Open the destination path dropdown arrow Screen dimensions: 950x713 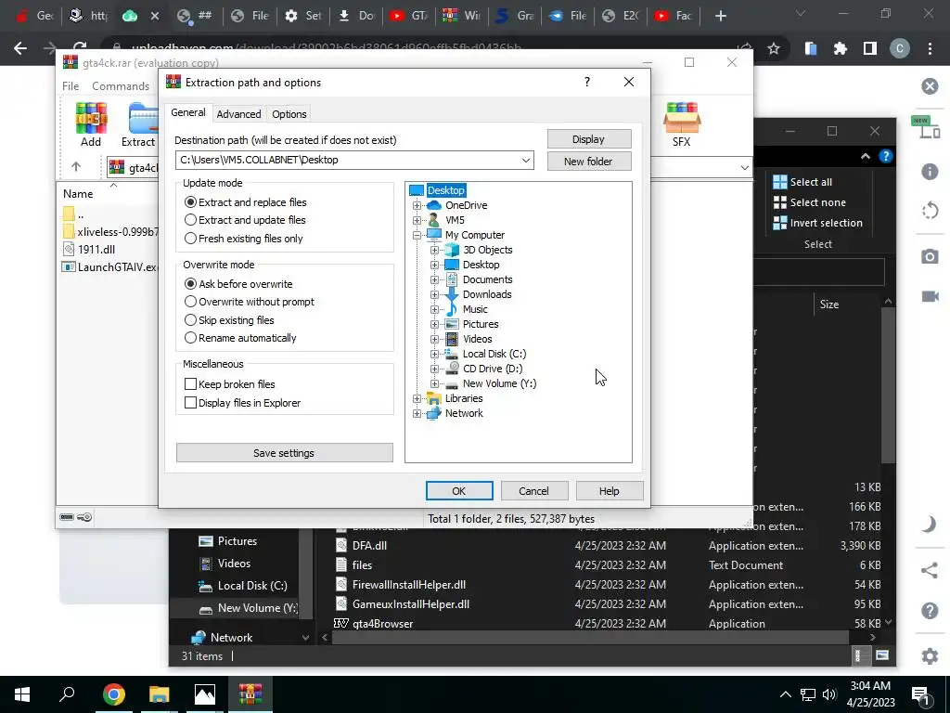(526, 160)
